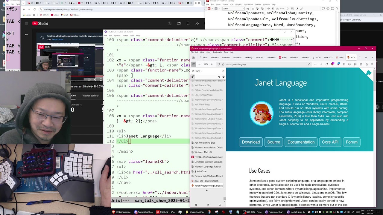Add new tab in sidebar list

coord(206,191)
